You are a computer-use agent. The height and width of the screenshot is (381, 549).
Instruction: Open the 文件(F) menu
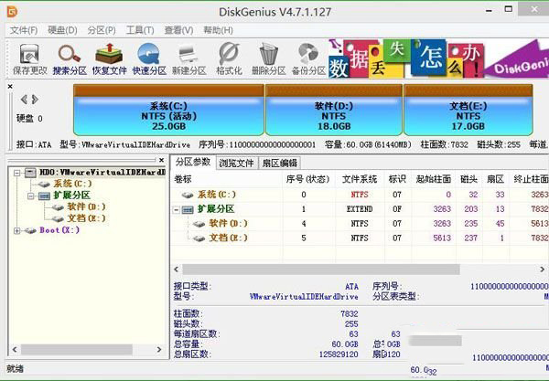tap(24, 30)
